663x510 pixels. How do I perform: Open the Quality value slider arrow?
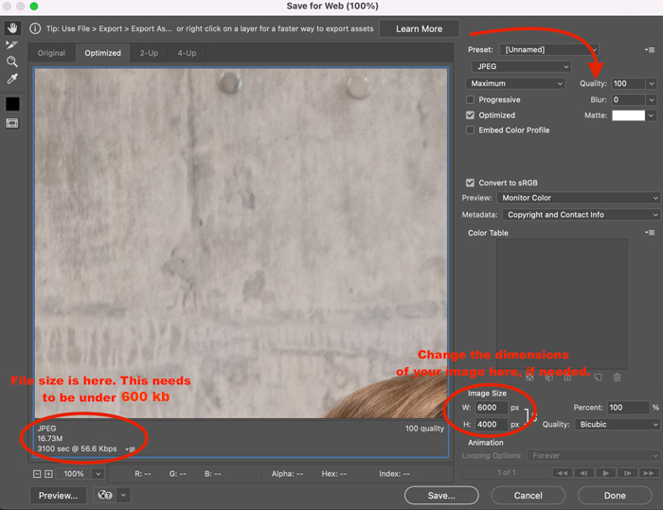tap(652, 83)
